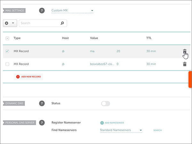The height and width of the screenshot is (144, 192).
Task: Click the @ host of first record
Action: pos(63,51)
